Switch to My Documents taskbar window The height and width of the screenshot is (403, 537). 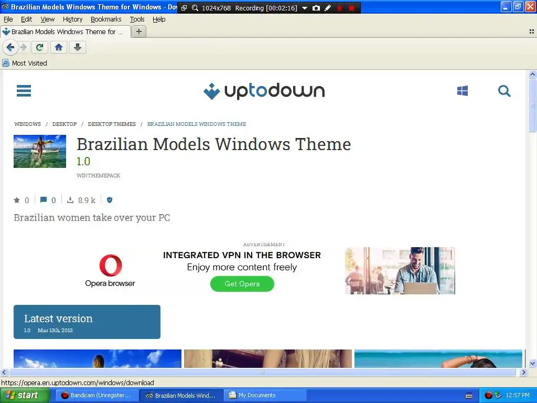pyautogui.click(x=265, y=396)
